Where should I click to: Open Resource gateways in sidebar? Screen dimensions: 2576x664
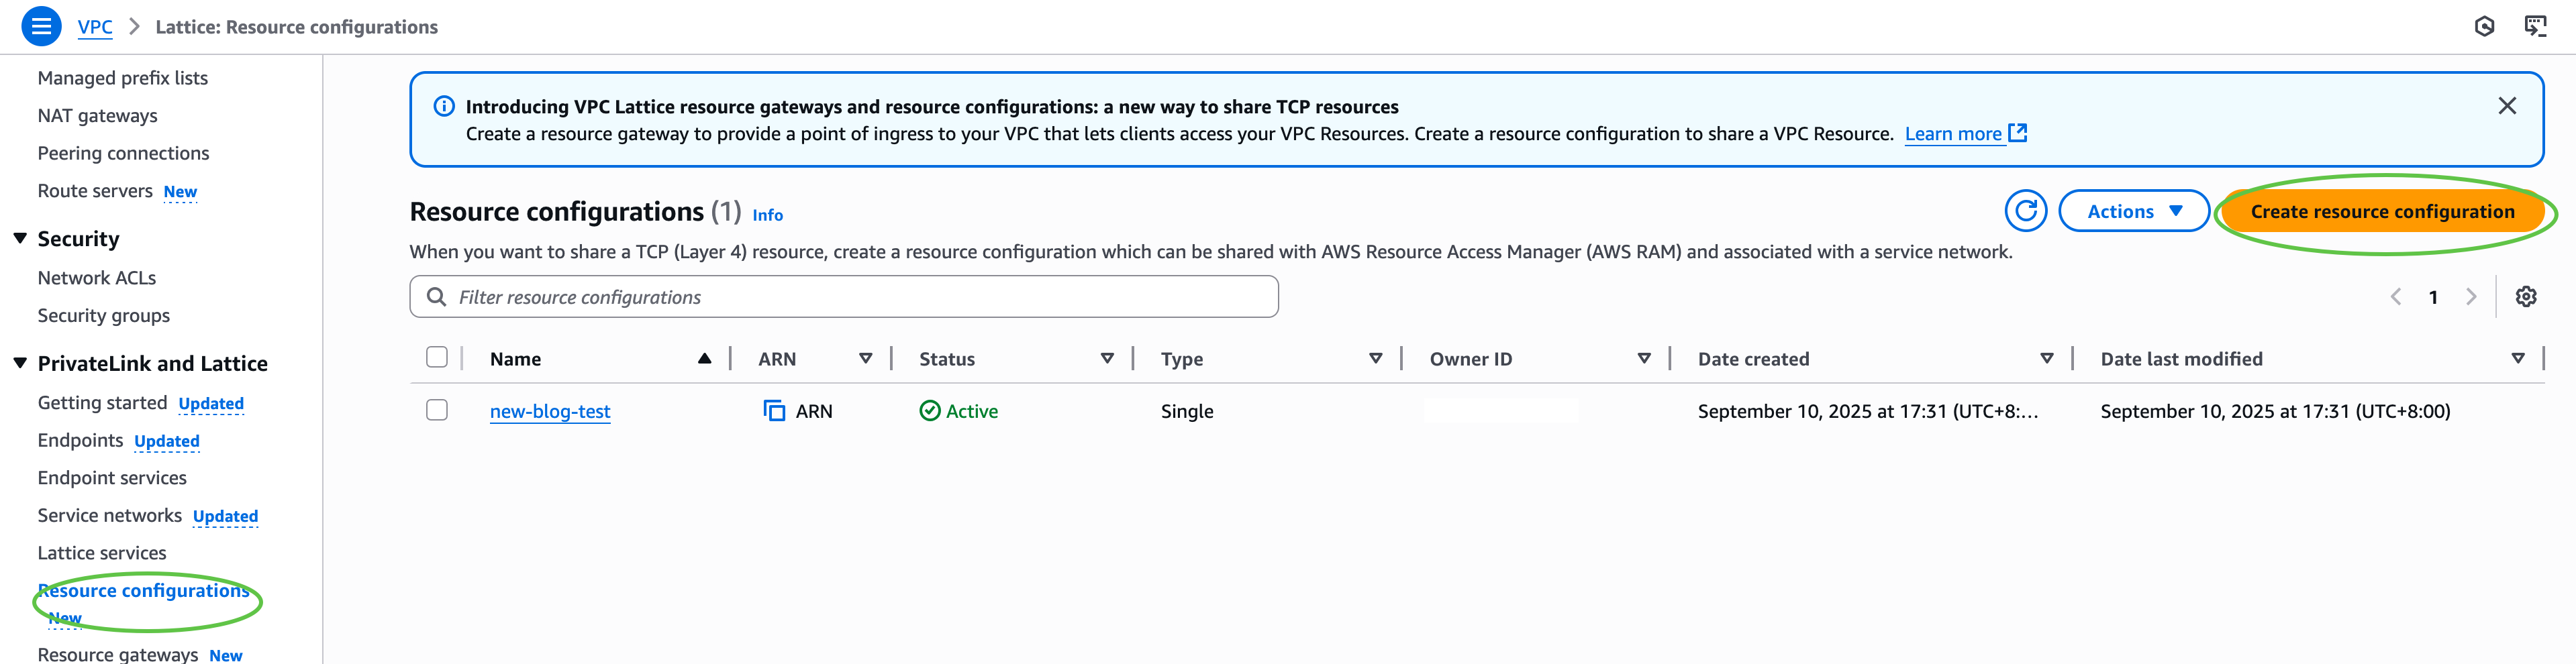pos(118,655)
